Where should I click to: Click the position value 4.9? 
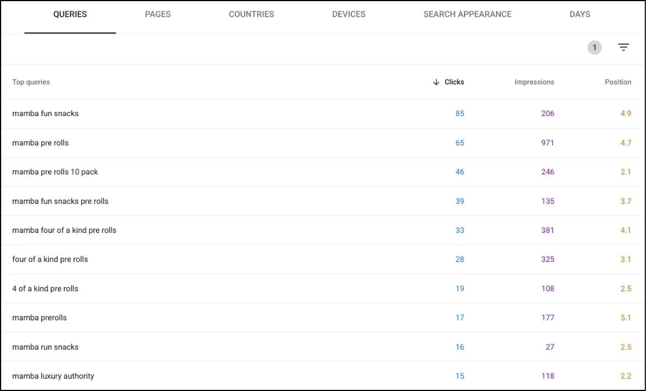pyautogui.click(x=626, y=113)
